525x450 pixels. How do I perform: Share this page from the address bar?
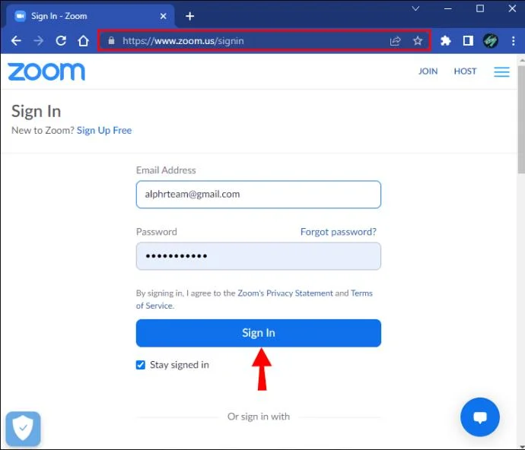pos(395,41)
